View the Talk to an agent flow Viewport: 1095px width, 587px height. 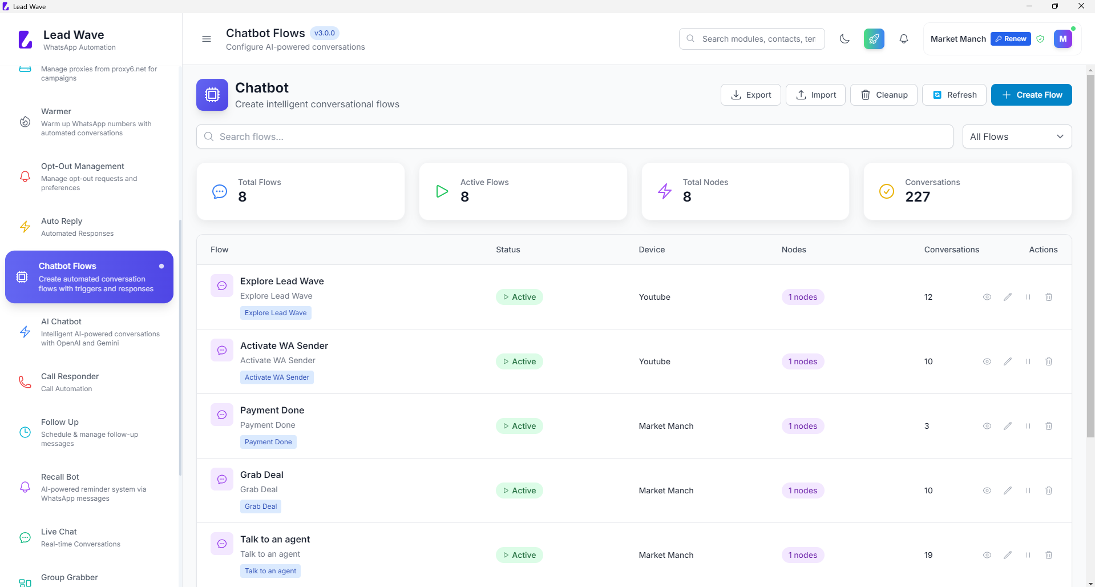[x=987, y=554]
